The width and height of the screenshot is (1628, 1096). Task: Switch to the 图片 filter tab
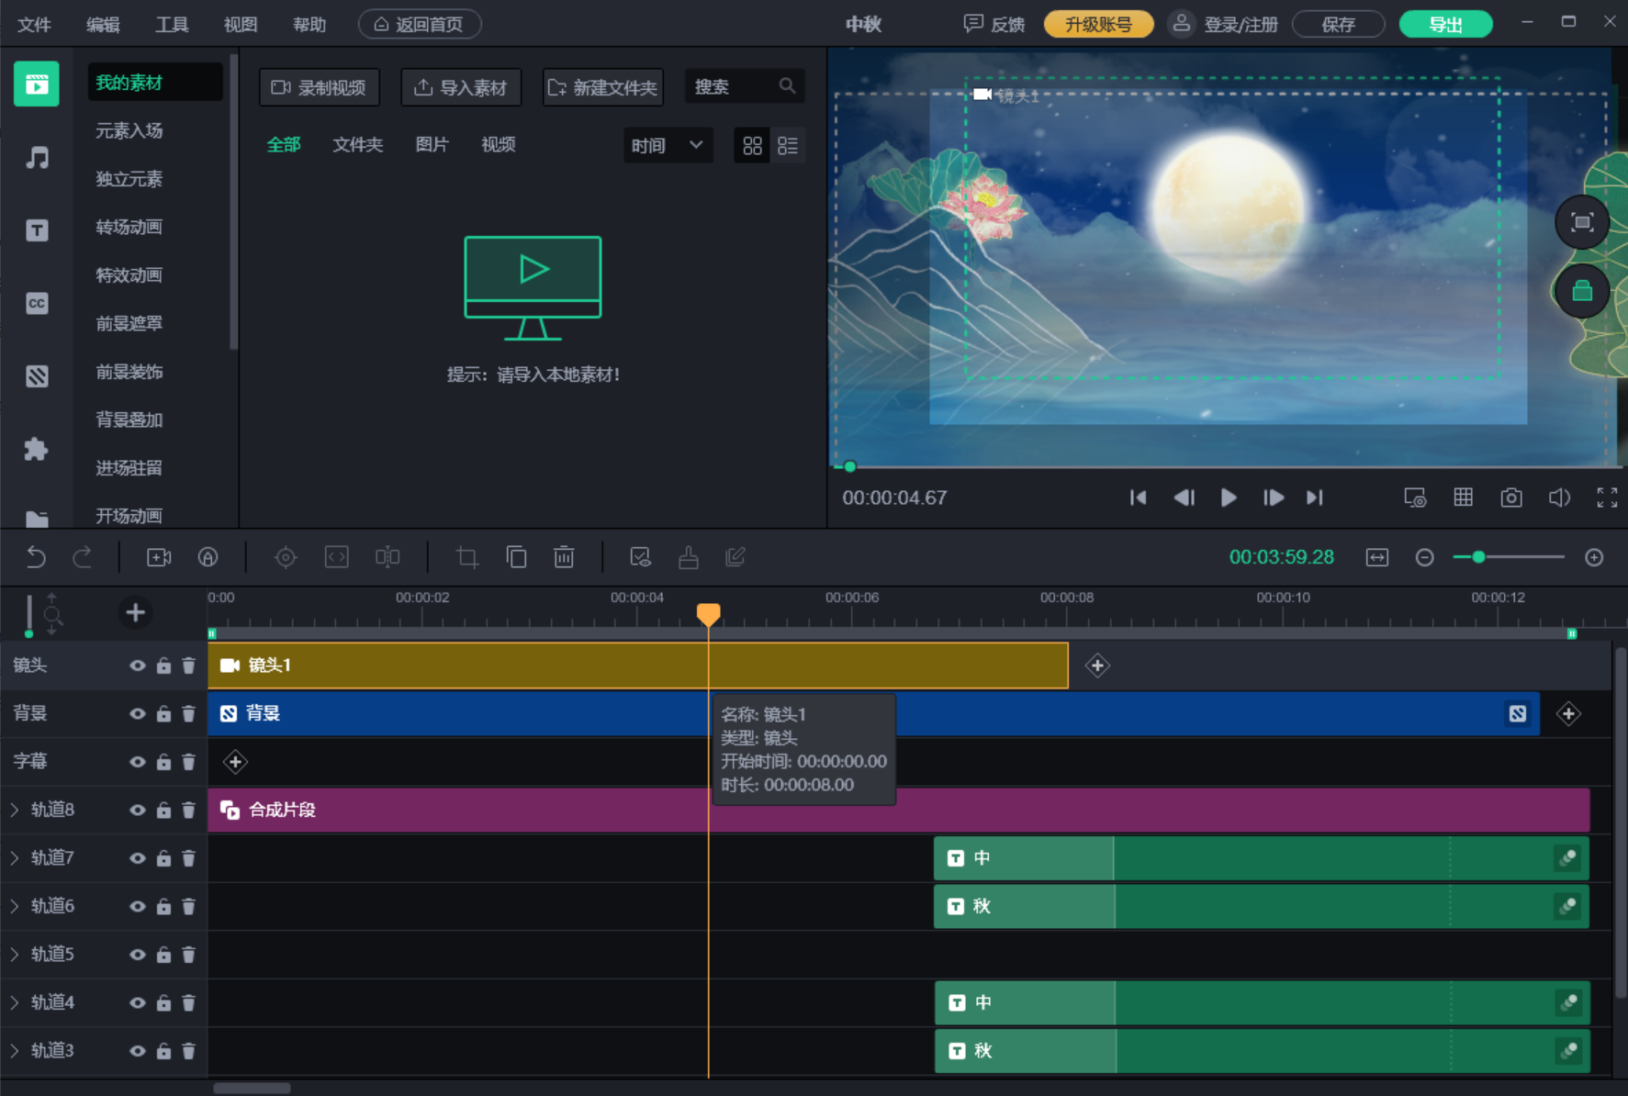(432, 144)
